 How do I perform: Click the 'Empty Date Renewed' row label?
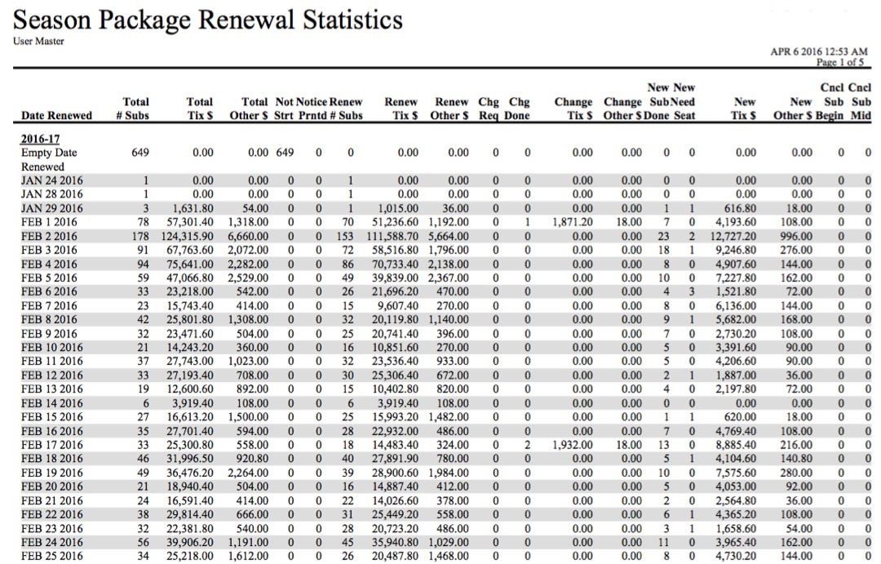(x=49, y=160)
